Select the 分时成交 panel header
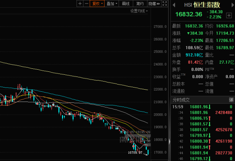Viewport: 235px width, 161px height. pos(203,100)
